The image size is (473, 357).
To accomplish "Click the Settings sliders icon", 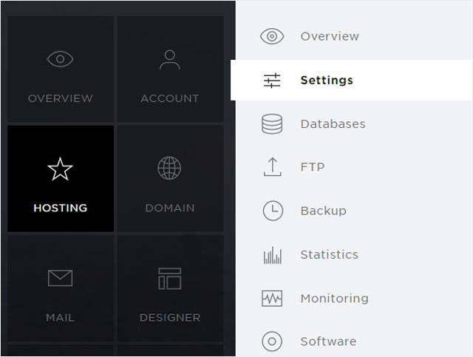I will pos(272,81).
